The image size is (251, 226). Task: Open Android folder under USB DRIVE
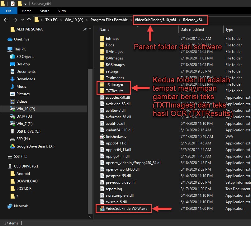click(23, 174)
